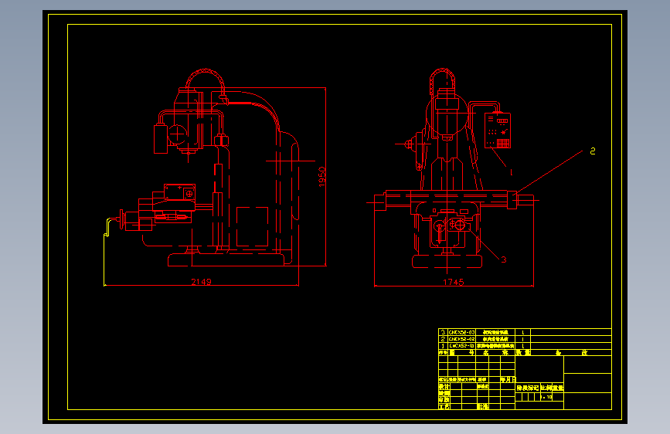The height and width of the screenshot is (434, 670).
Task: Click the 1:10 scale value in title block
Action: tap(546, 397)
